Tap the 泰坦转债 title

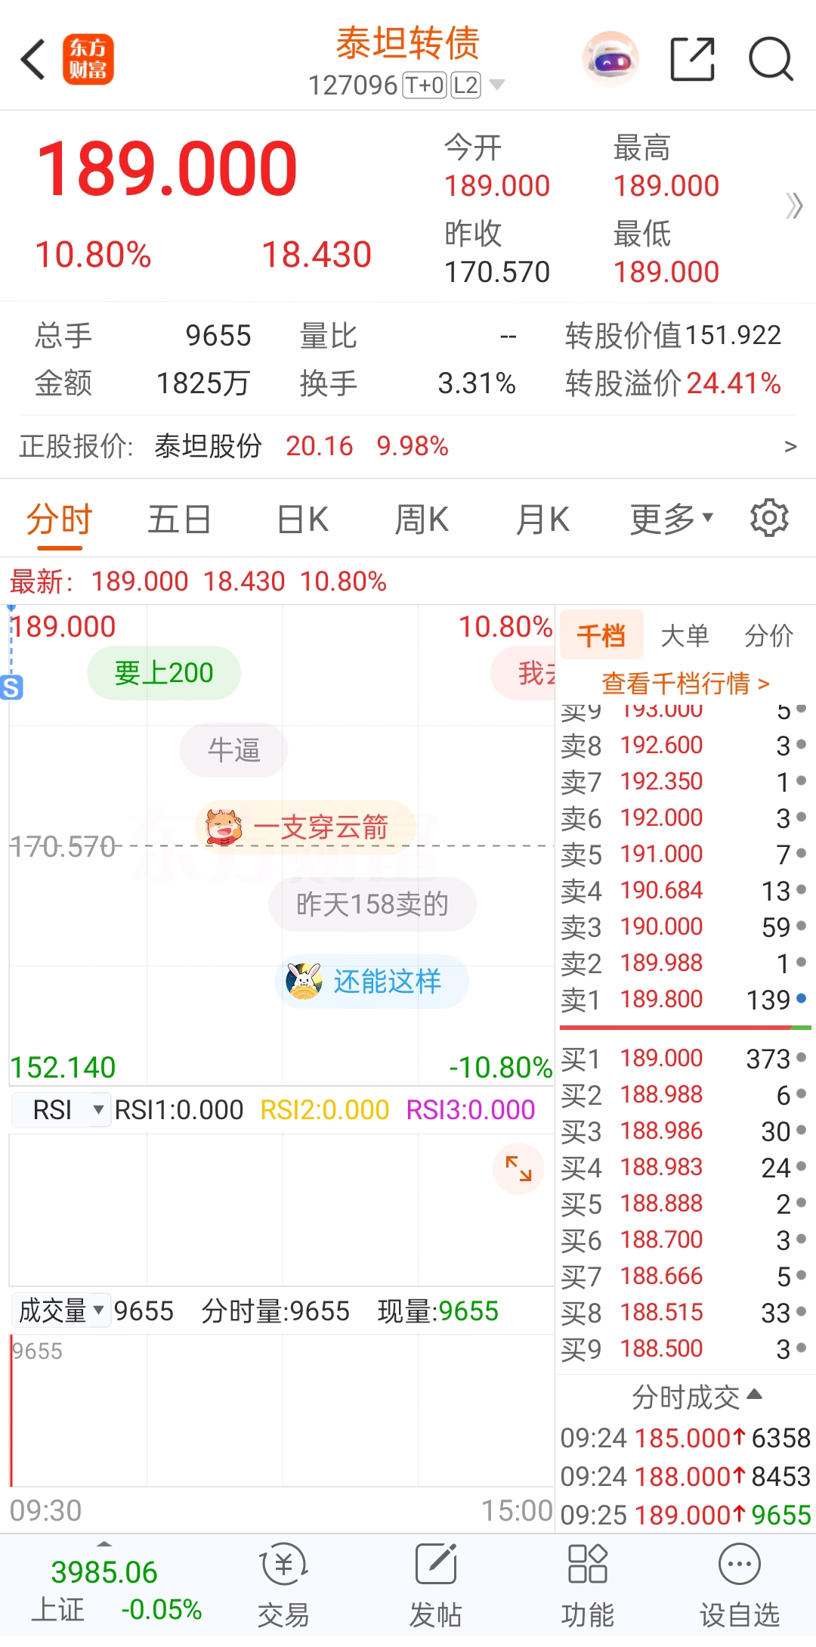click(408, 43)
